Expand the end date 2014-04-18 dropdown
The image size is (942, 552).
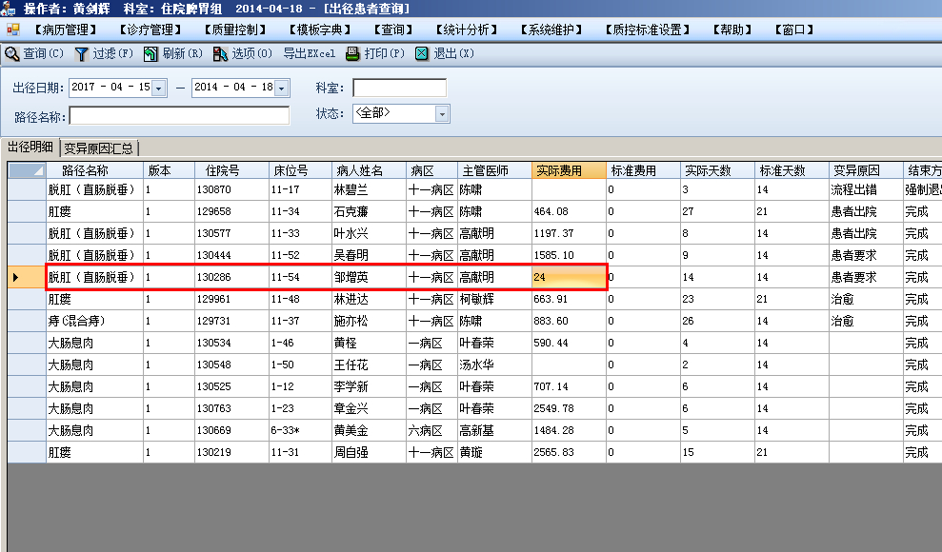tap(281, 89)
